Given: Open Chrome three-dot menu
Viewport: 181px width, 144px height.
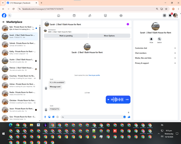Looking at the screenshot, I should point(178,9).
